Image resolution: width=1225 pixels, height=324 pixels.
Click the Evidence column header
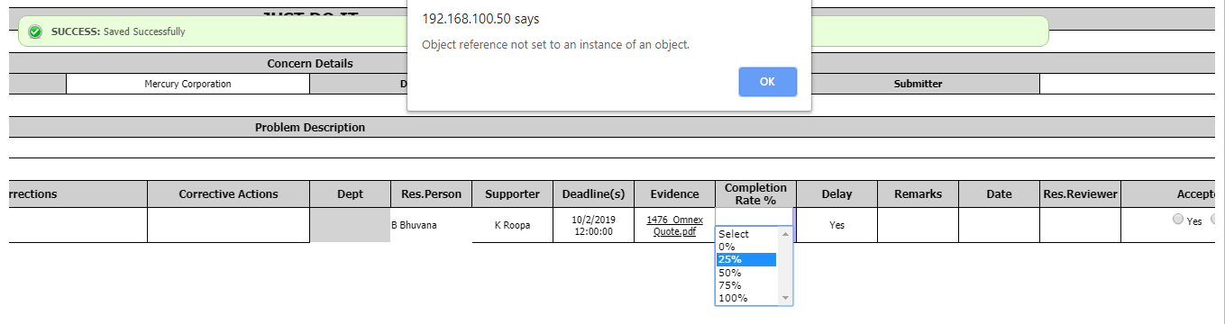point(674,193)
